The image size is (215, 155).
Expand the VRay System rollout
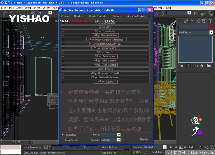pos(105,82)
